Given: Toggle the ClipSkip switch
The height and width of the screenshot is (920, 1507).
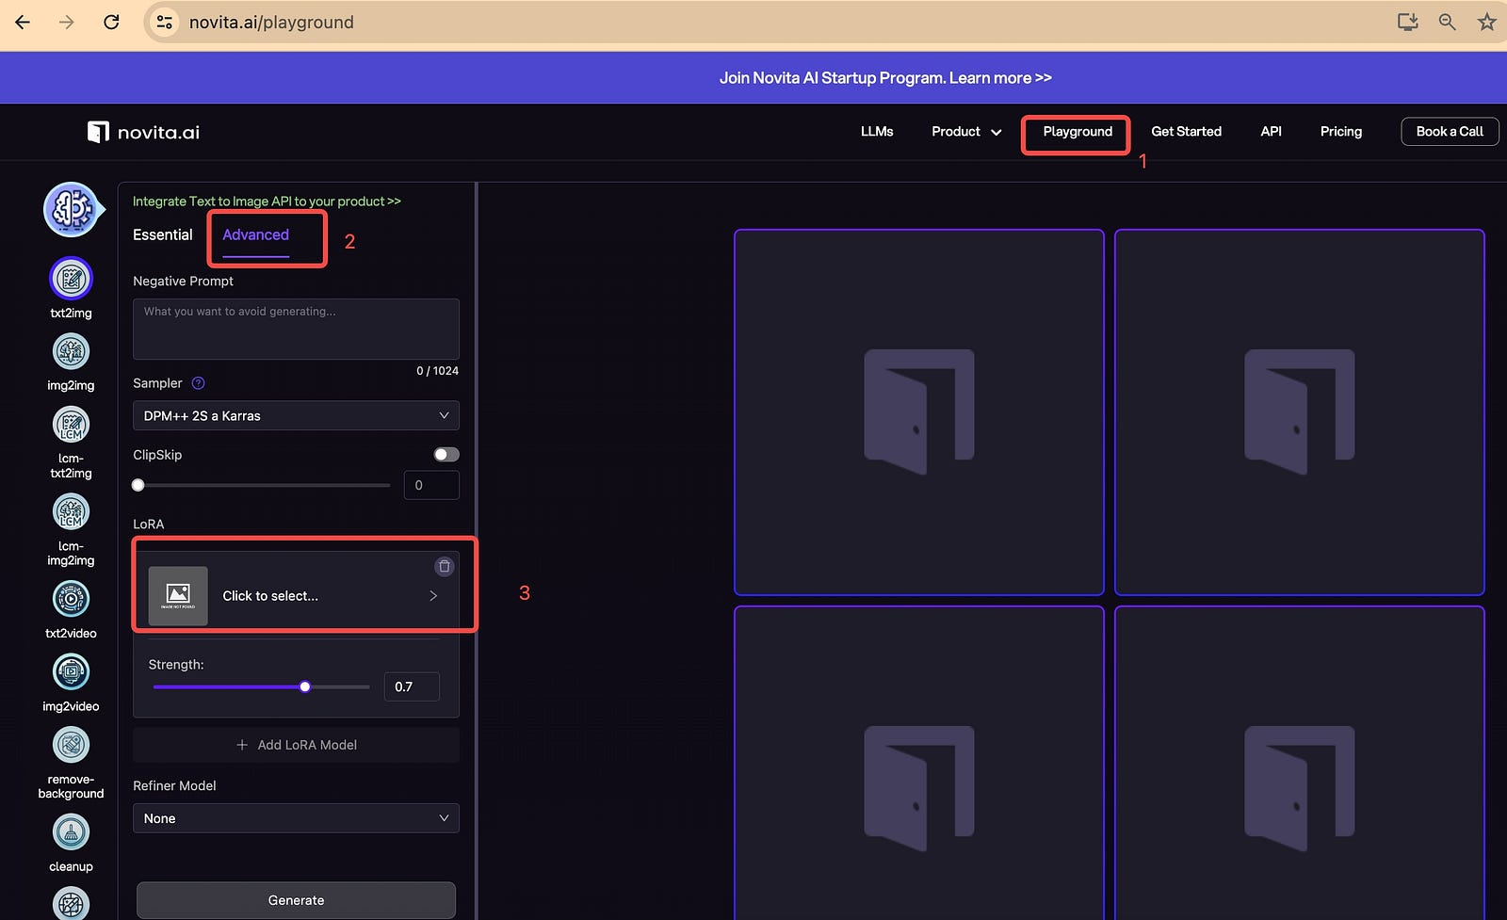Looking at the screenshot, I should [446, 455].
